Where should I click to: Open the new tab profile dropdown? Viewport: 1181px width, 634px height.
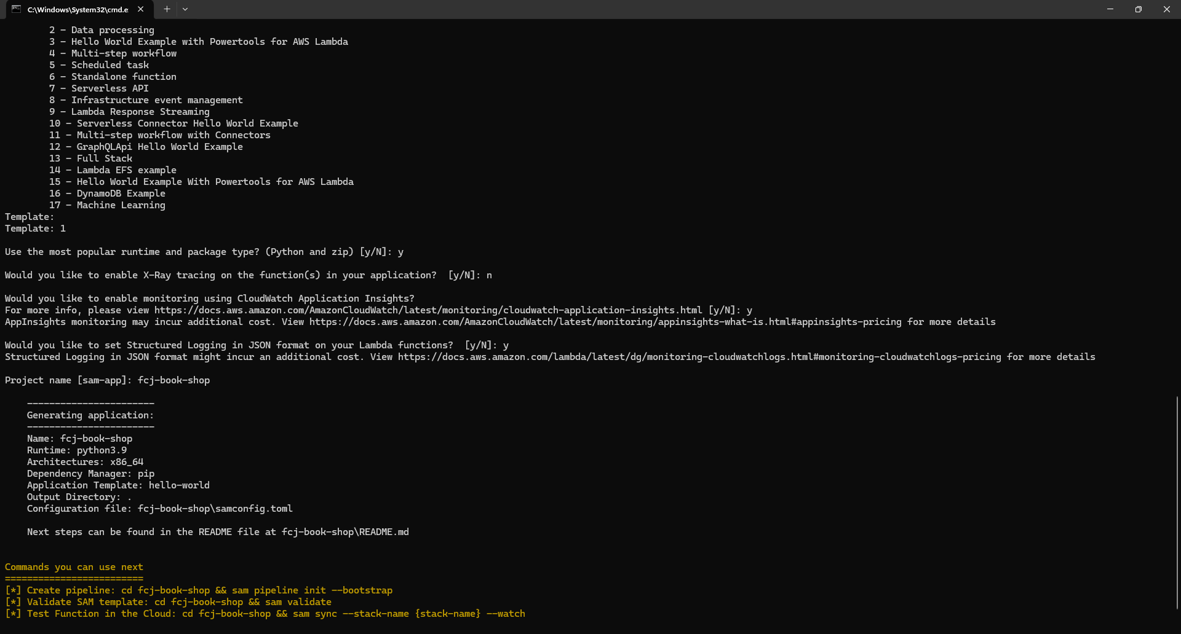(x=185, y=9)
